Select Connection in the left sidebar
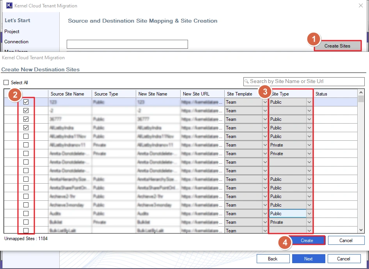Screen dimensions: 369x269 tap(16, 42)
